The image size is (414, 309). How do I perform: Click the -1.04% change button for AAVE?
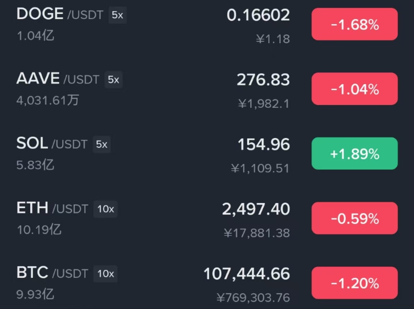355,89
